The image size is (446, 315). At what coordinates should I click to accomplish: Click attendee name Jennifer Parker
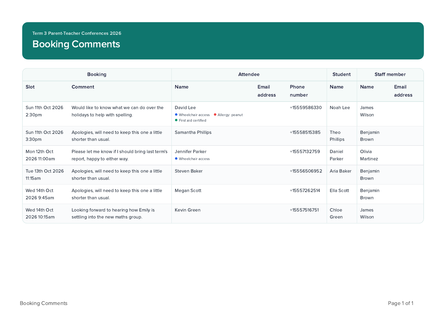(191, 152)
